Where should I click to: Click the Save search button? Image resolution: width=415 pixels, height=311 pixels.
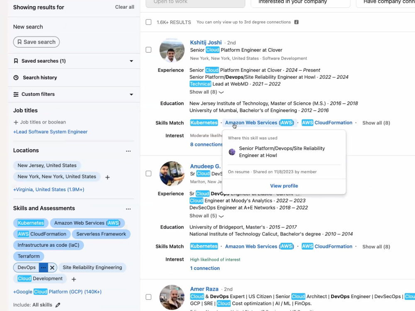36,42
